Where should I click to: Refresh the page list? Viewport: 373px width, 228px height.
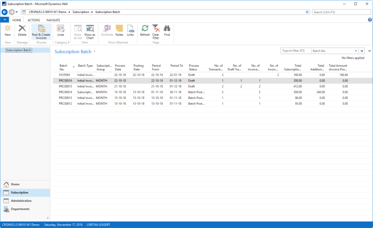click(x=145, y=31)
